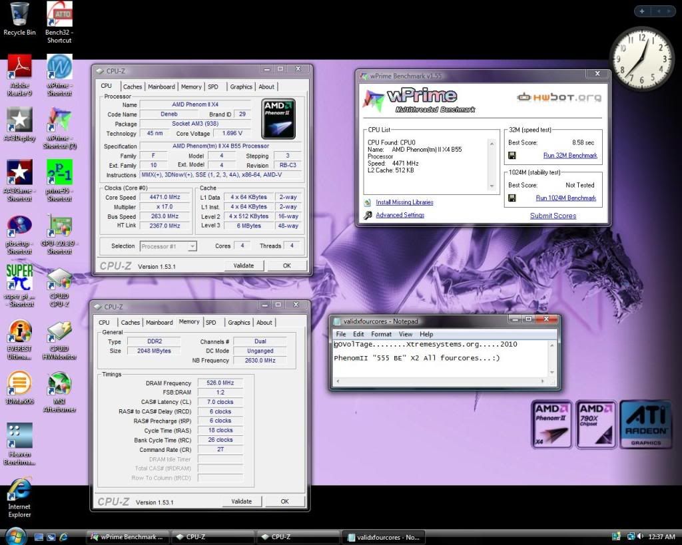Open Install Missing Libraries link

click(x=404, y=202)
